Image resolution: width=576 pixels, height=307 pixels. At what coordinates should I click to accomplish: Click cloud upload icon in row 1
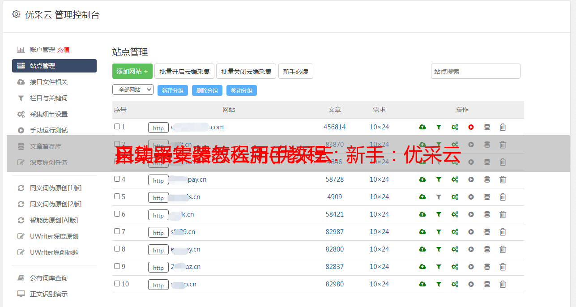pos(422,127)
